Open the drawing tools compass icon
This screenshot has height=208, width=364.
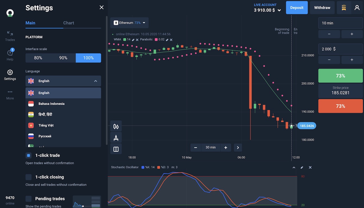[x=116, y=138]
